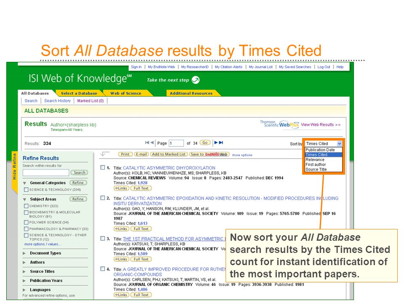
Task: Open Links for result 2
Action: point(121,229)
